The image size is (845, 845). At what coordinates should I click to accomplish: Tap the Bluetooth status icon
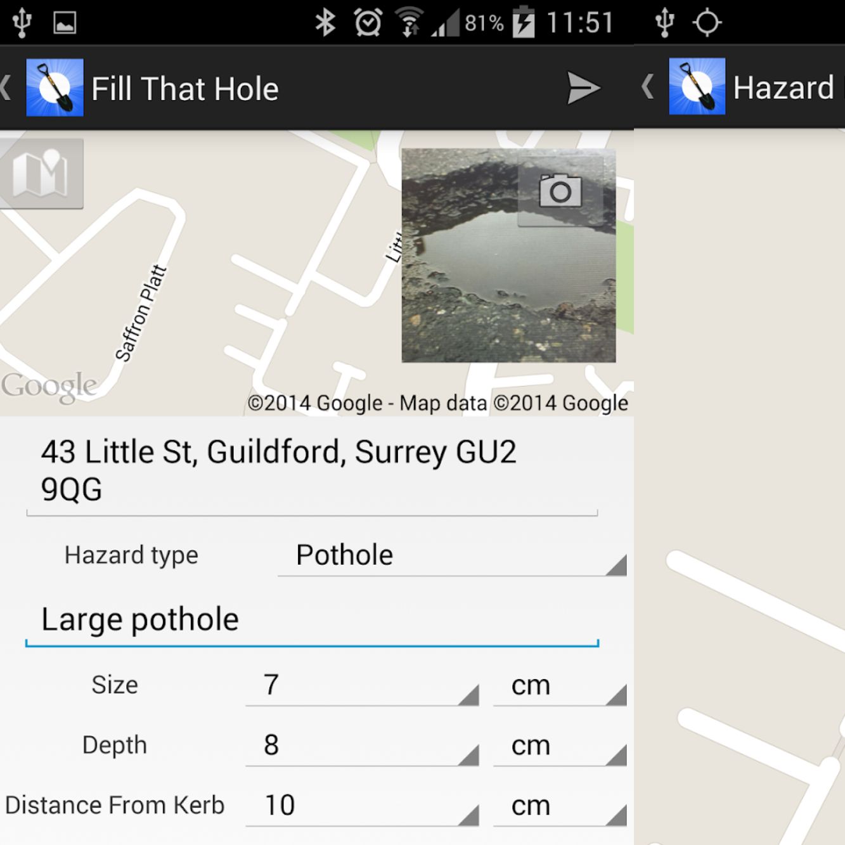tap(326, 21)
